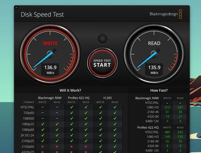Click ProRes 422 HQ NTSC/PAL write value 489

point(167,132)
